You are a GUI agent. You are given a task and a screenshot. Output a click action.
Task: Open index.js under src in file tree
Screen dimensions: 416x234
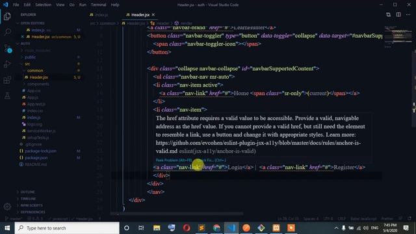34,117
